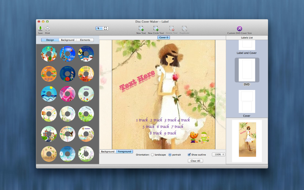Image resolution: width=304 pixels, height=190 pixels.
Task: Add a New Circle Text element
Action: click(x=156, y=29)
